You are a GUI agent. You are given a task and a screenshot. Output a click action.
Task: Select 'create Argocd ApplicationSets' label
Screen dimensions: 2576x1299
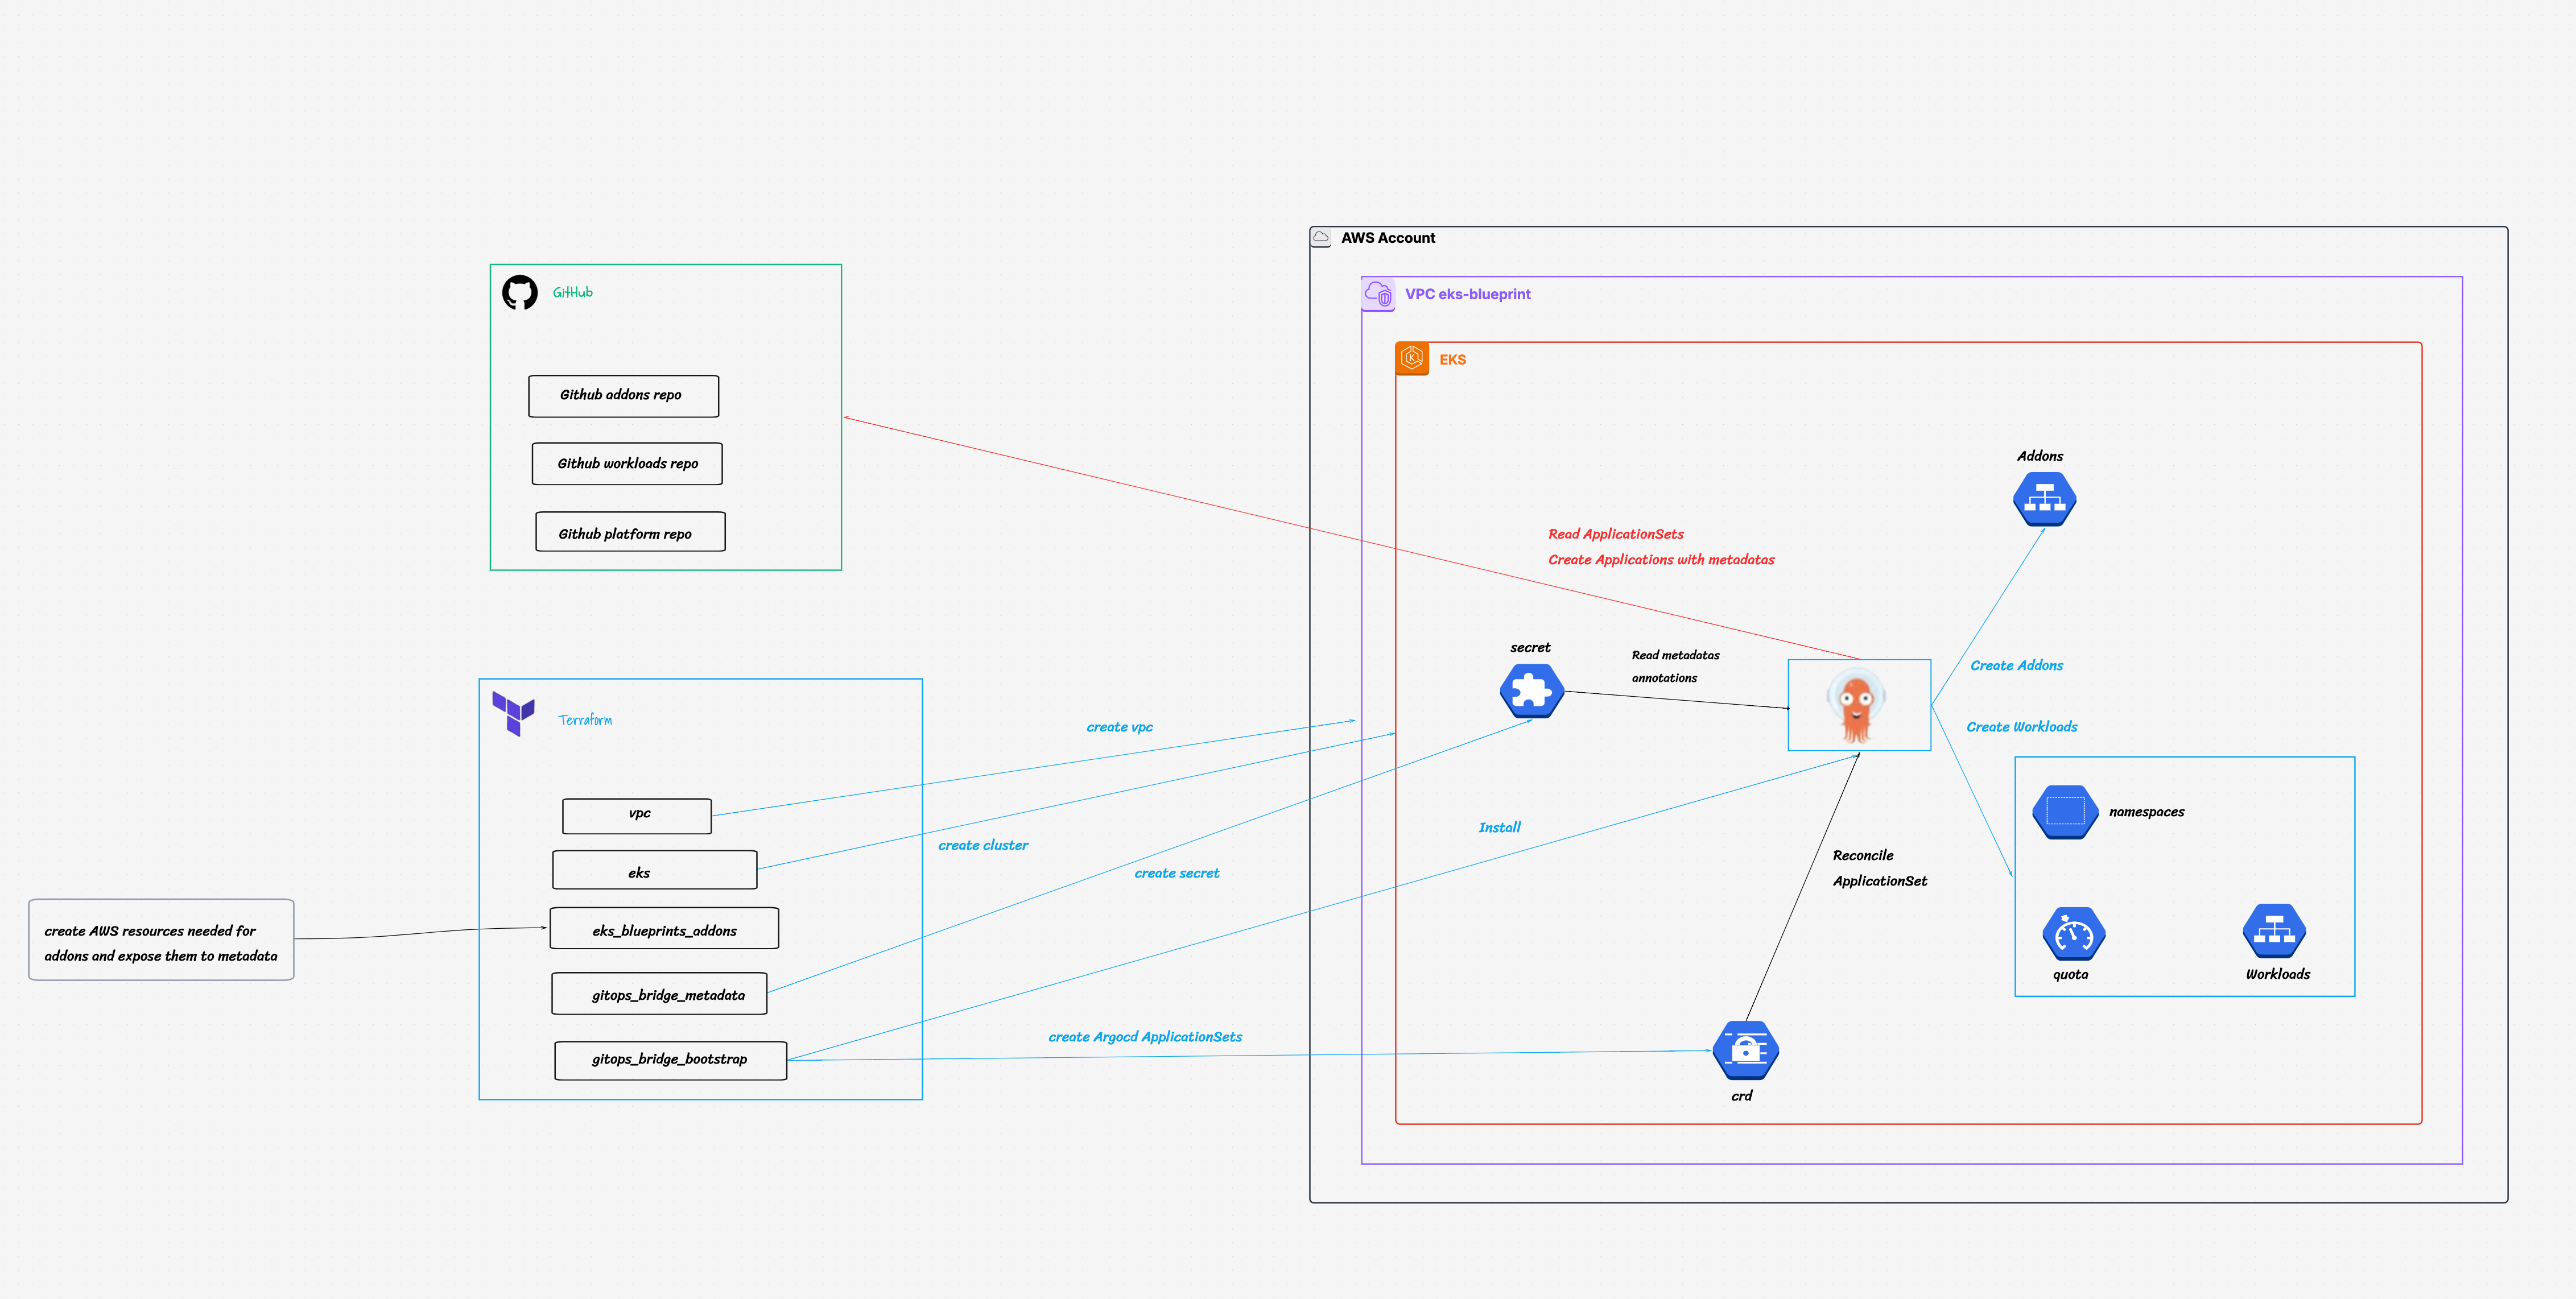pos(1144,1037)
